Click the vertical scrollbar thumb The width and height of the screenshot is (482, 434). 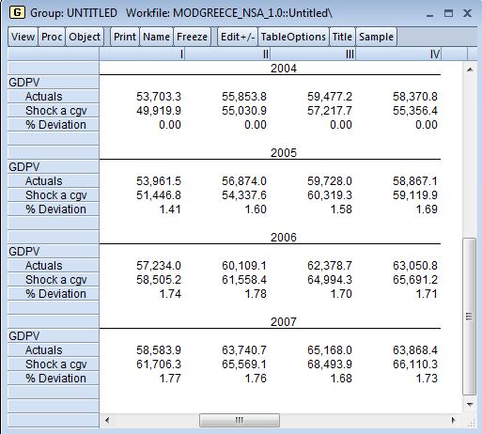pos(470,317)
